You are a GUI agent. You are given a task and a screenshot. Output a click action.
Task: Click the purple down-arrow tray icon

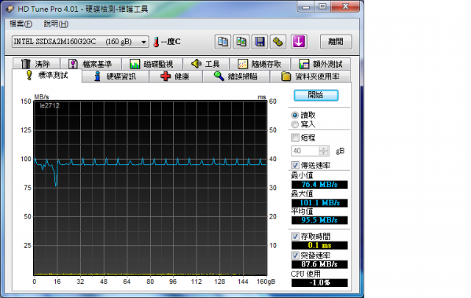(x=299, y=42)
